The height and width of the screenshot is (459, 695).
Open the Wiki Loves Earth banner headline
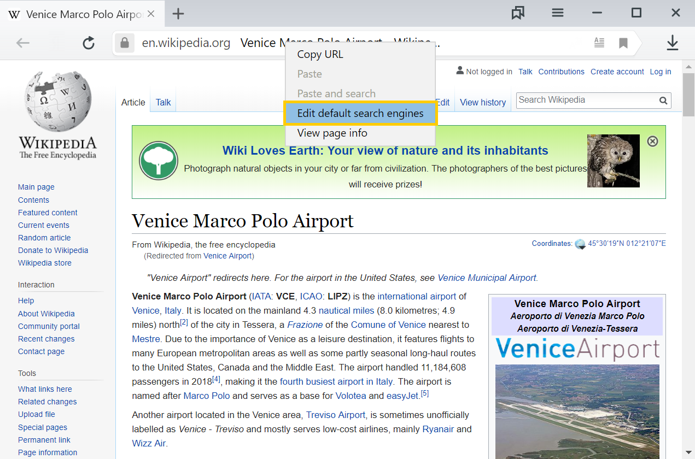[385, 151]
